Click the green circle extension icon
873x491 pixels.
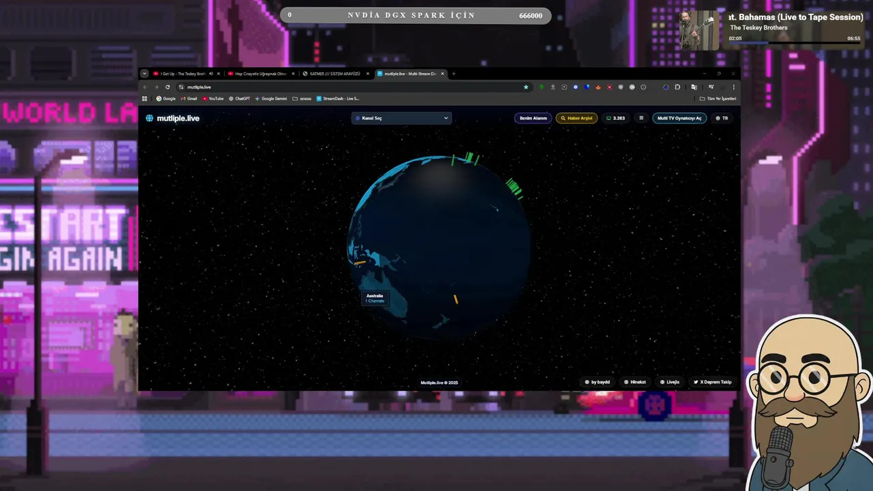tap(542, 87)
